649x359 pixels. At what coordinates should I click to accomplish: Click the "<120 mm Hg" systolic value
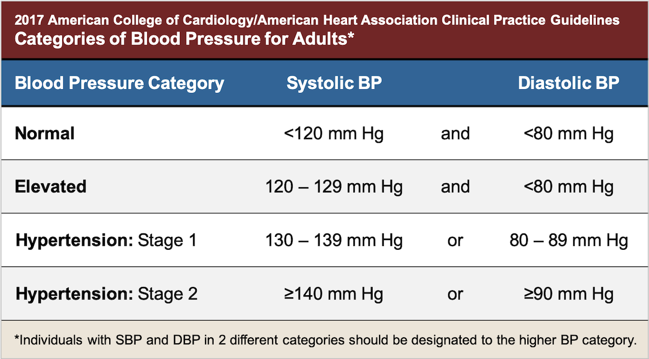[333, 134]
